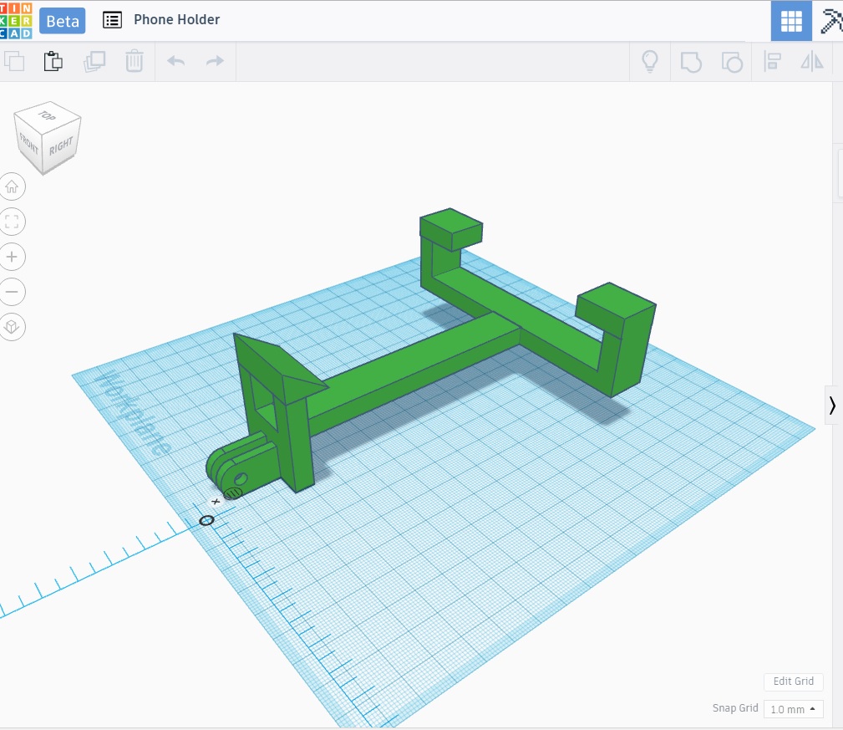
Task: Dismiss the ruler with its x button
Action: [216, 502]
